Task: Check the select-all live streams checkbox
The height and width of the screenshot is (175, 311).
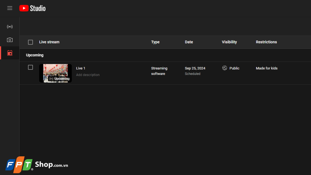Action: point(30,42)
